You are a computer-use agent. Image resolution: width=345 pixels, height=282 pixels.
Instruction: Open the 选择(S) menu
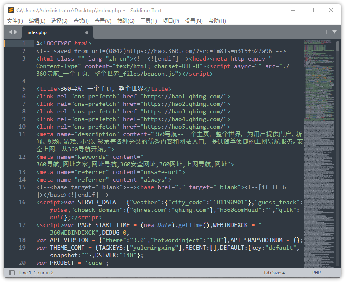pos(59,21)
